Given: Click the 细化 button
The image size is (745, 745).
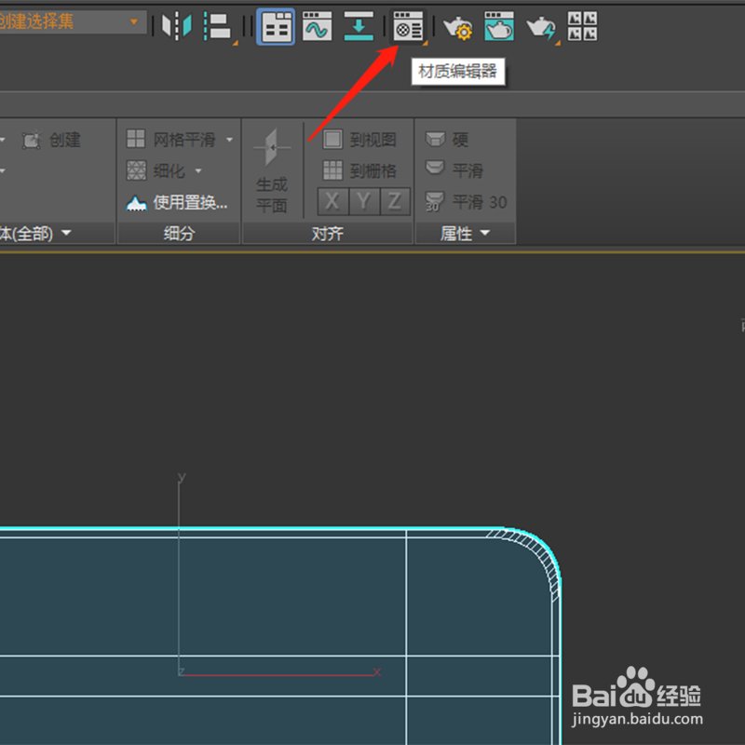Looking at the screenshot, I should coord(156,170).
